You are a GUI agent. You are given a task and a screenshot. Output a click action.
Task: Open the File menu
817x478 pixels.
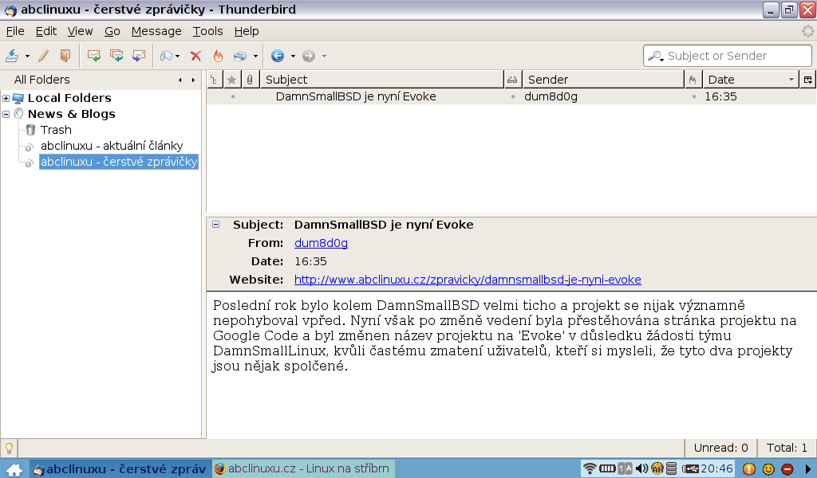pos(15,31)
